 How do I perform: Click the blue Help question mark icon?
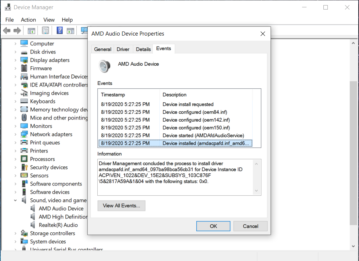coord(59,31)
